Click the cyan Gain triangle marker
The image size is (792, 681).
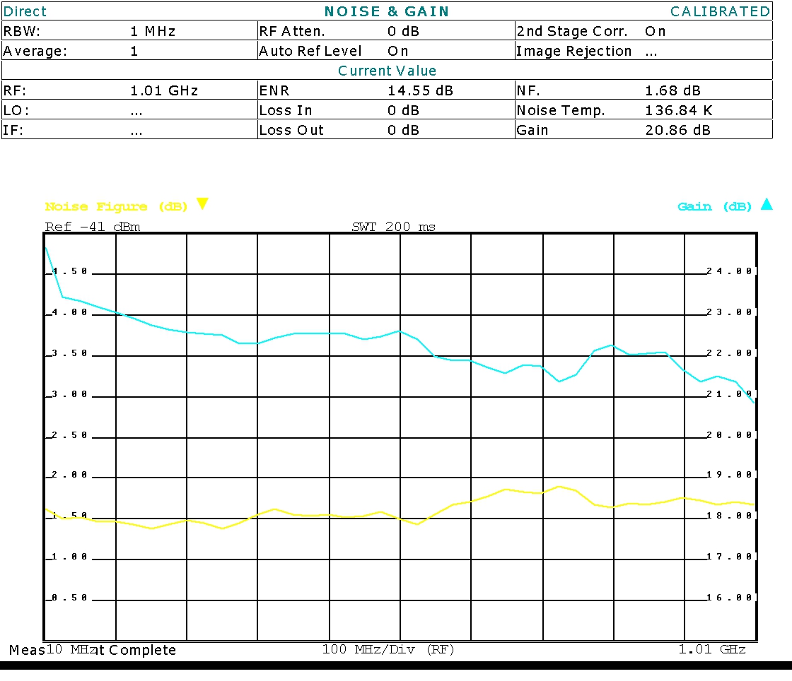click(x=767, y=205)
